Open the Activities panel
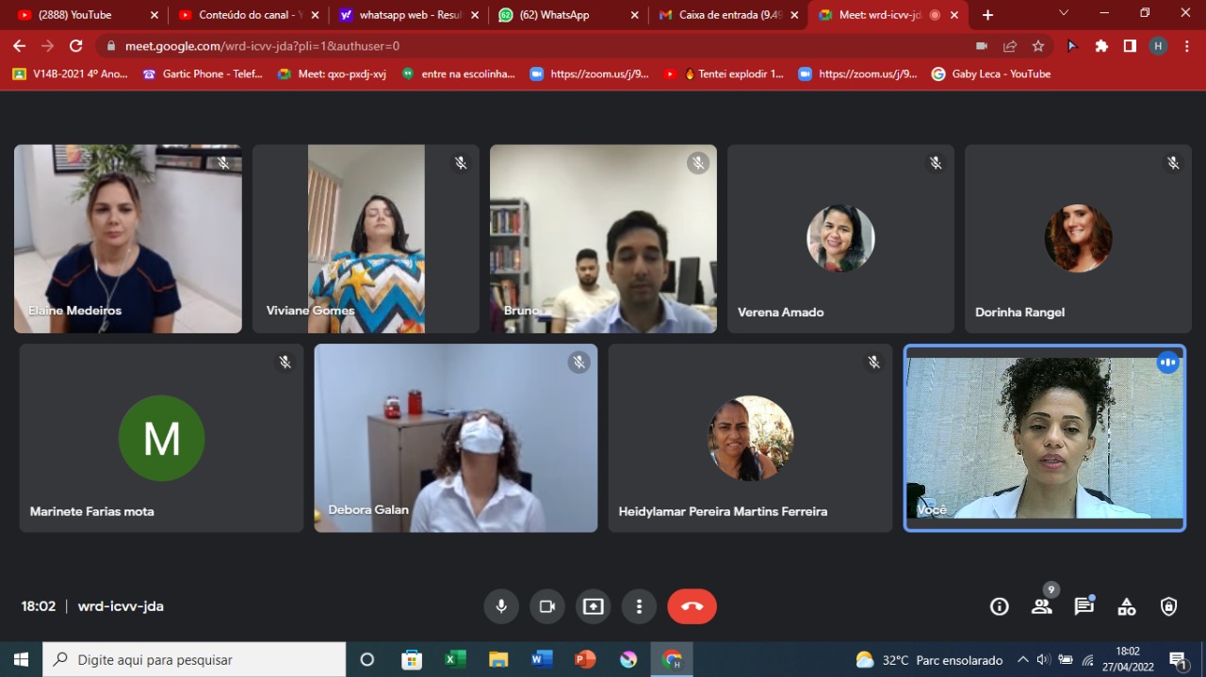This screenshot has width=1206, height=677. pos(1126,606)
